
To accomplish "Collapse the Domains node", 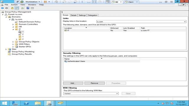I will pyautogui.click(x=6, y=17).
